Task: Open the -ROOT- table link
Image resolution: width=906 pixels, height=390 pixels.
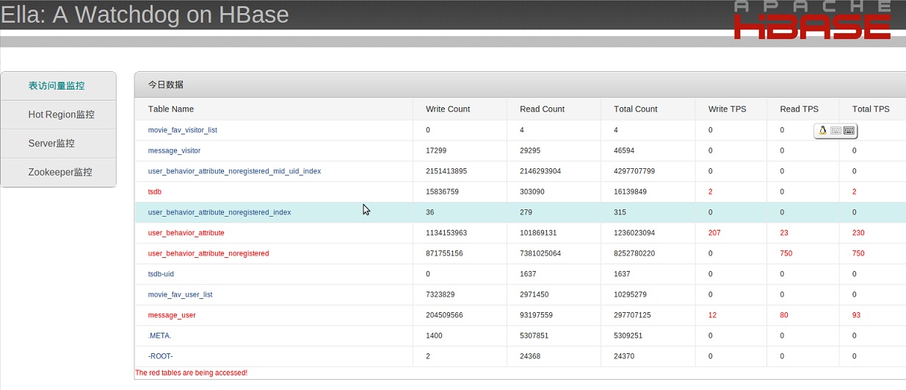Action: click(160, 356)
